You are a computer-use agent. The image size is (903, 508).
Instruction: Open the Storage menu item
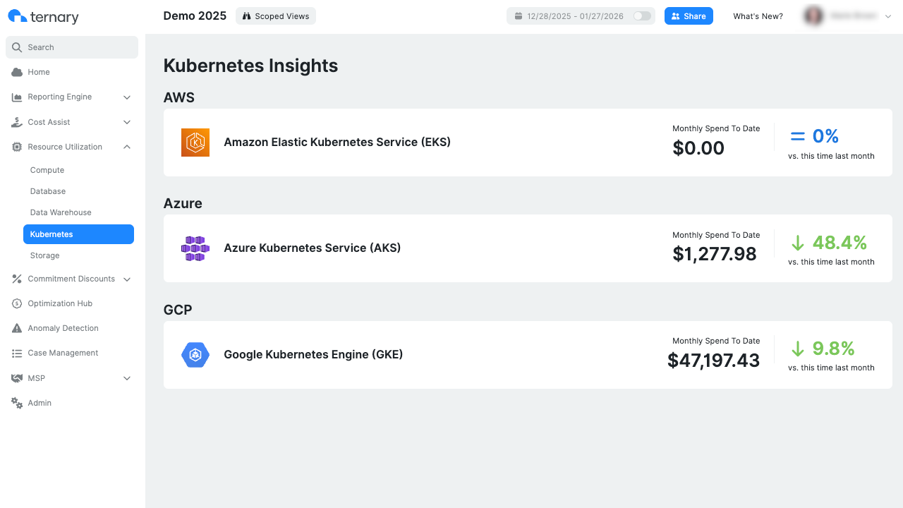44,255
